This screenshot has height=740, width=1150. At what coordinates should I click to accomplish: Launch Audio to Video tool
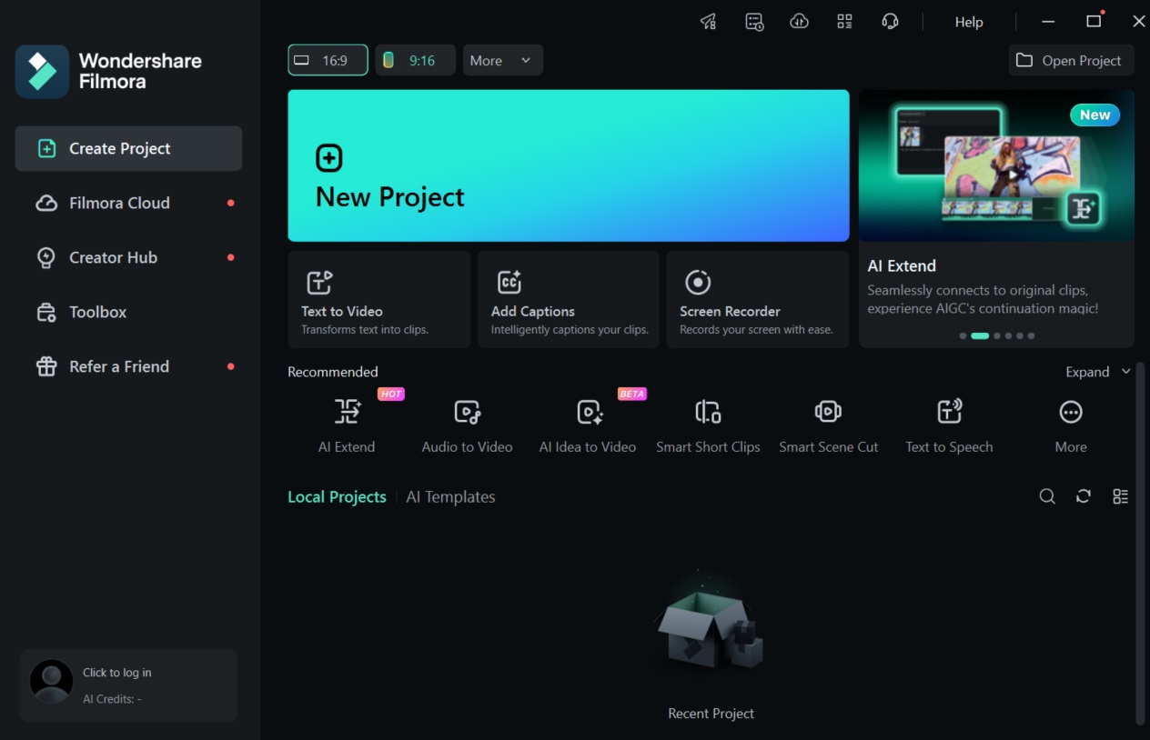[x=467, y=413]
